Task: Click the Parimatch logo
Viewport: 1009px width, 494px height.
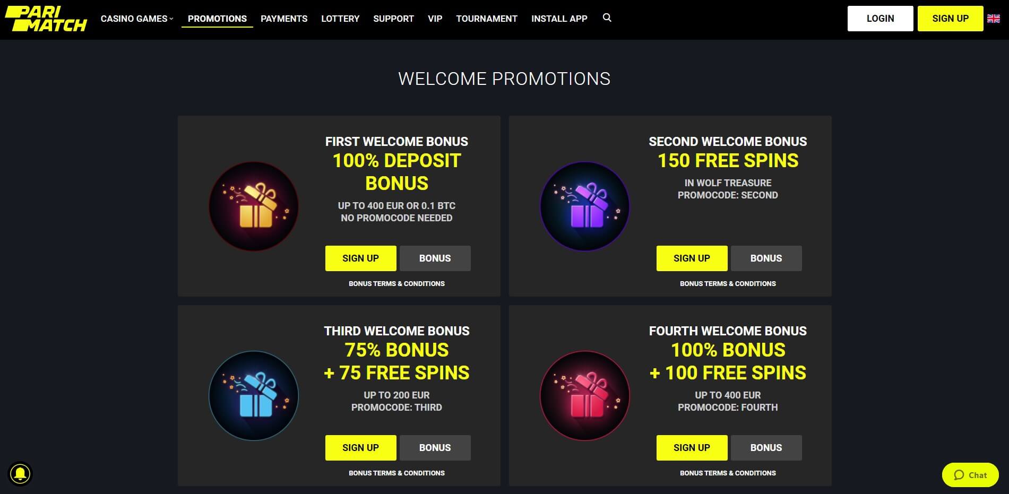Action: pos(46,19)
